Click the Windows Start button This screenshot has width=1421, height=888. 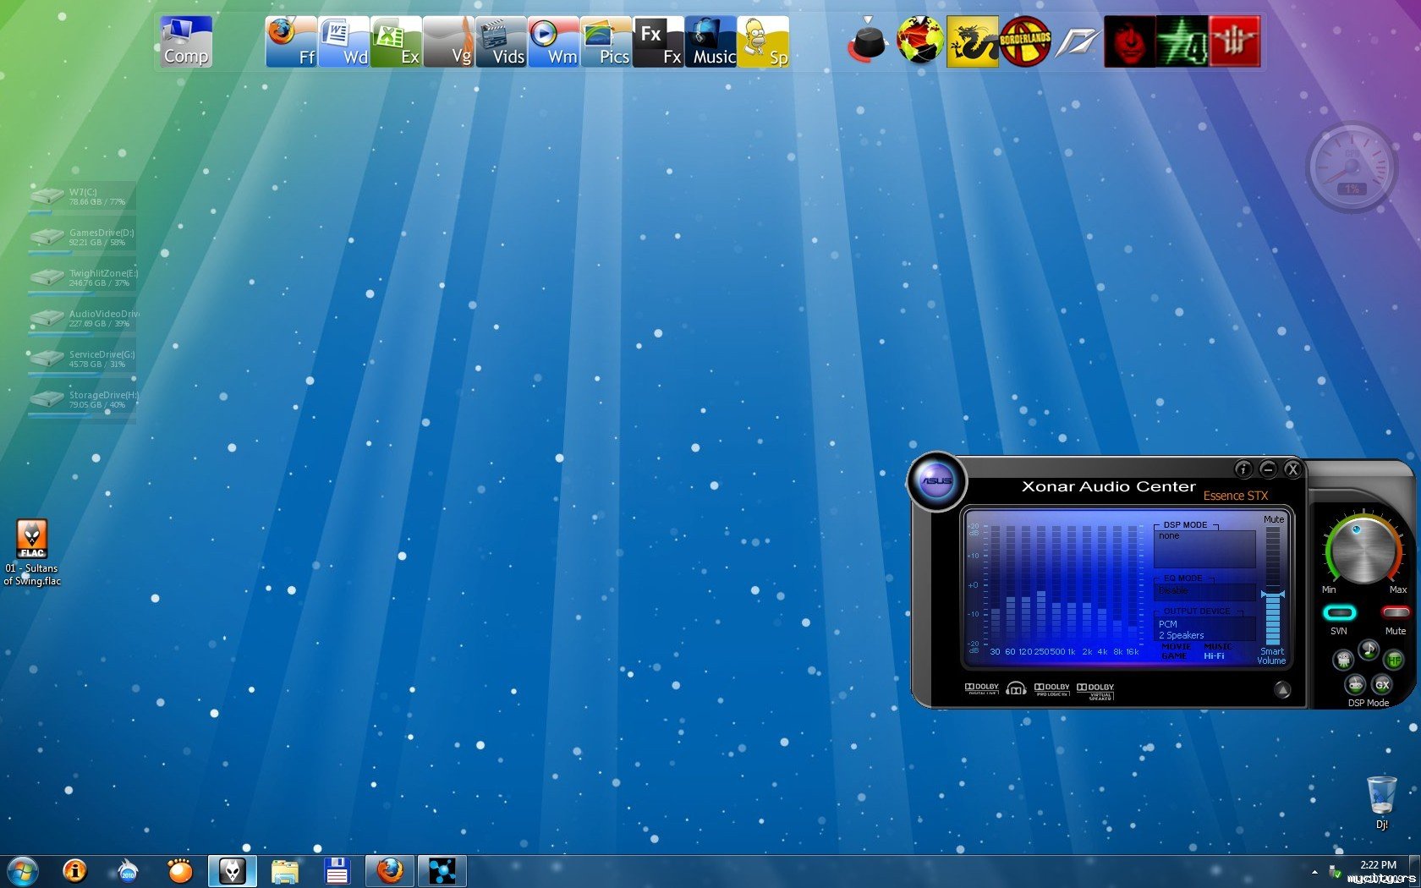(x=21, y=870)
